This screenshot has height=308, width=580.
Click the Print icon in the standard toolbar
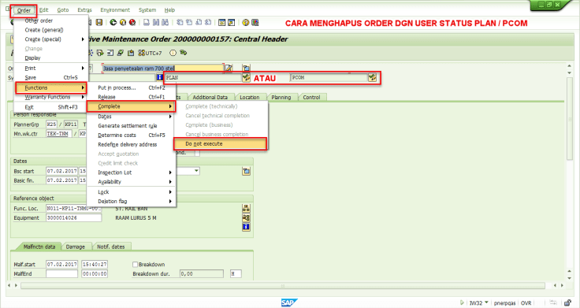(147, 23)
